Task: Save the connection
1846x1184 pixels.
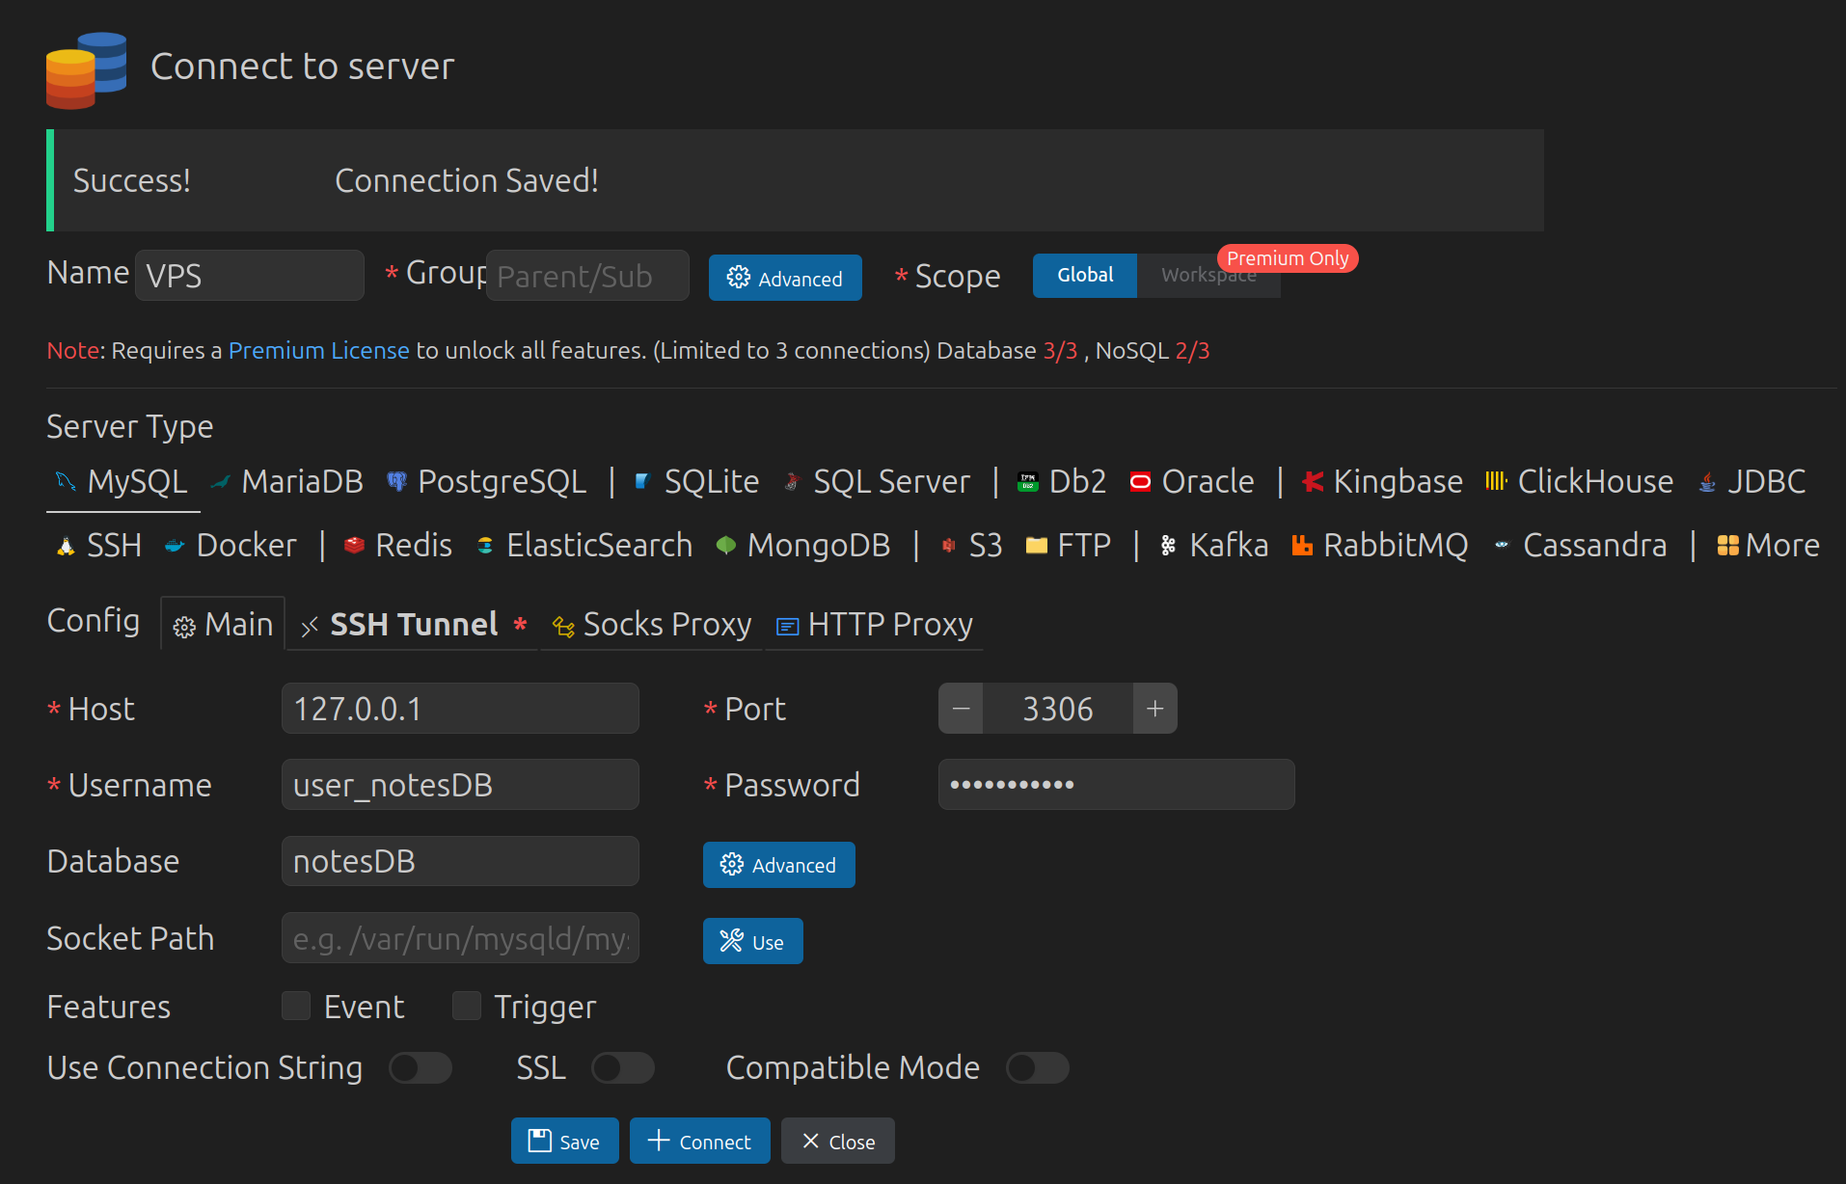Action: (x=564, y=1141)
